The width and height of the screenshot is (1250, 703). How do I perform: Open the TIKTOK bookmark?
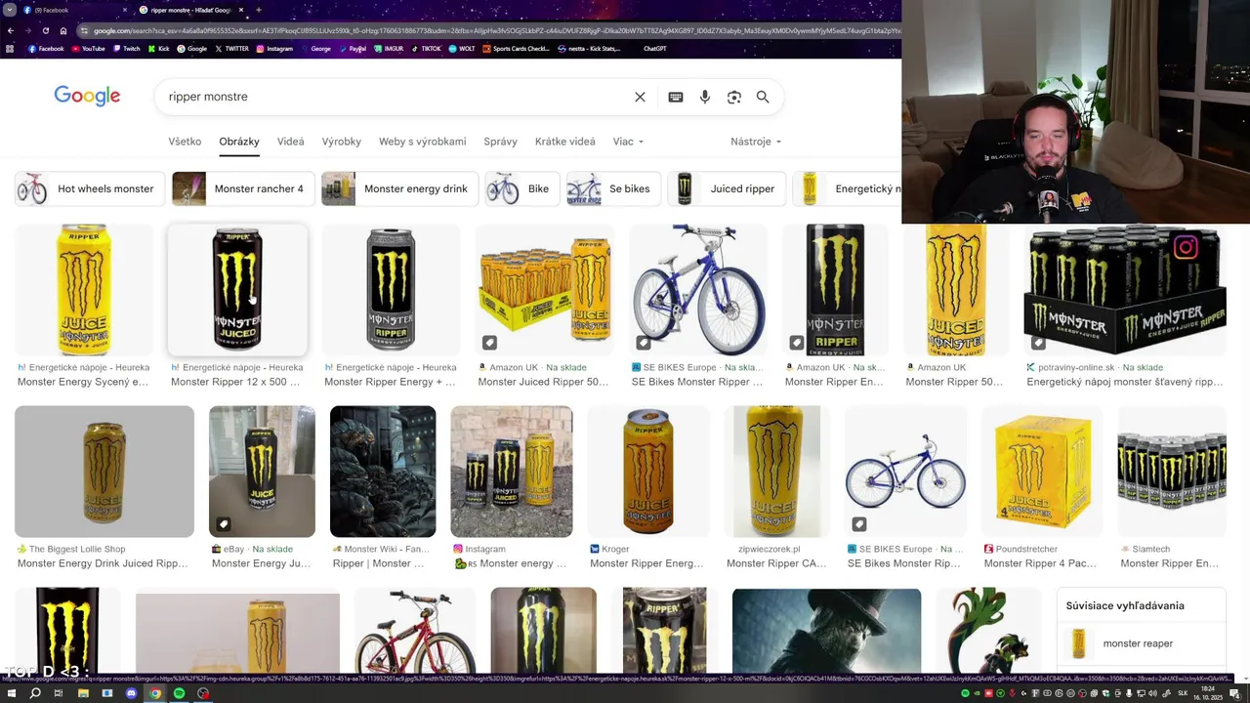[427, 49]
